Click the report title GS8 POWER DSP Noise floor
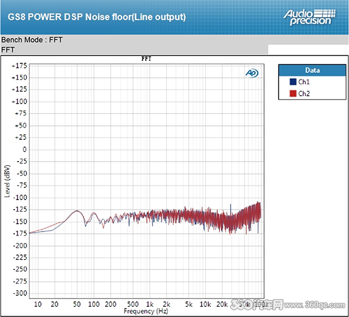The width and height of the screenshot is (349, 317). [x=97, y=17]
